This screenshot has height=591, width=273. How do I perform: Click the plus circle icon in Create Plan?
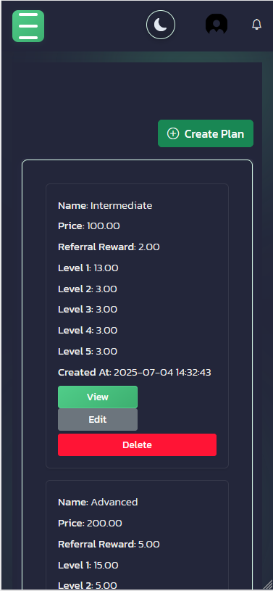[x=173, y=134]
